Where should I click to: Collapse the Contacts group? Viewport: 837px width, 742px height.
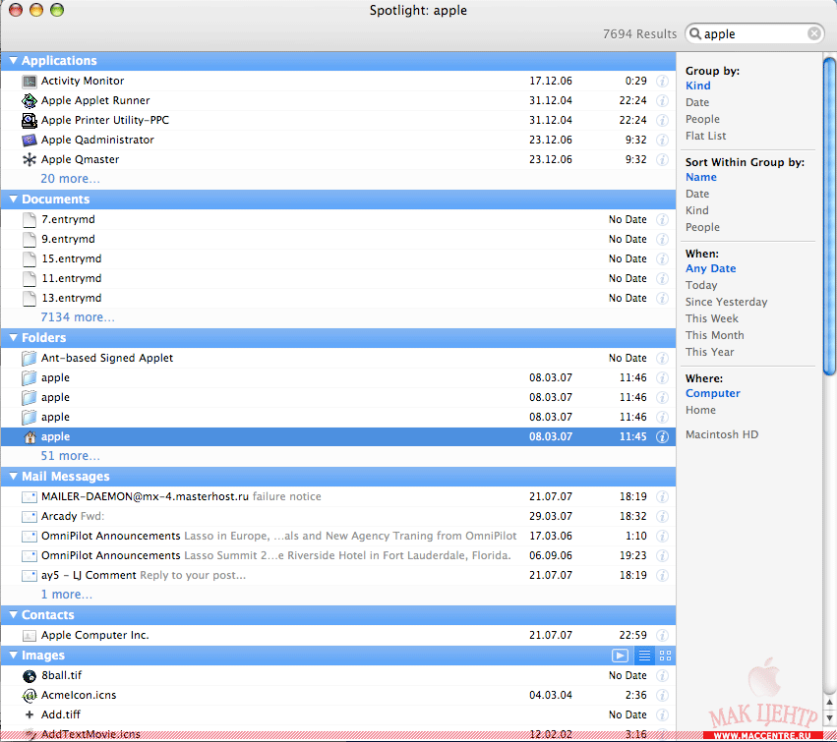coord(14,615)
